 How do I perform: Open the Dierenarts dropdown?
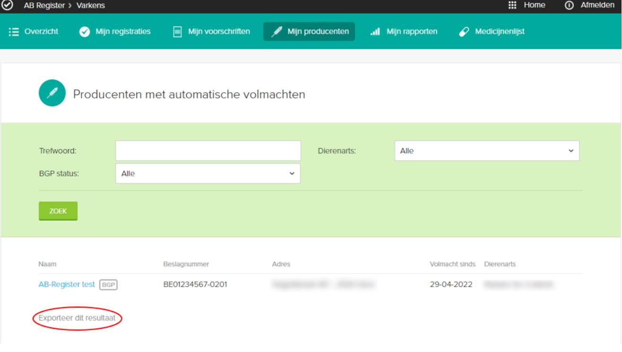486,151
